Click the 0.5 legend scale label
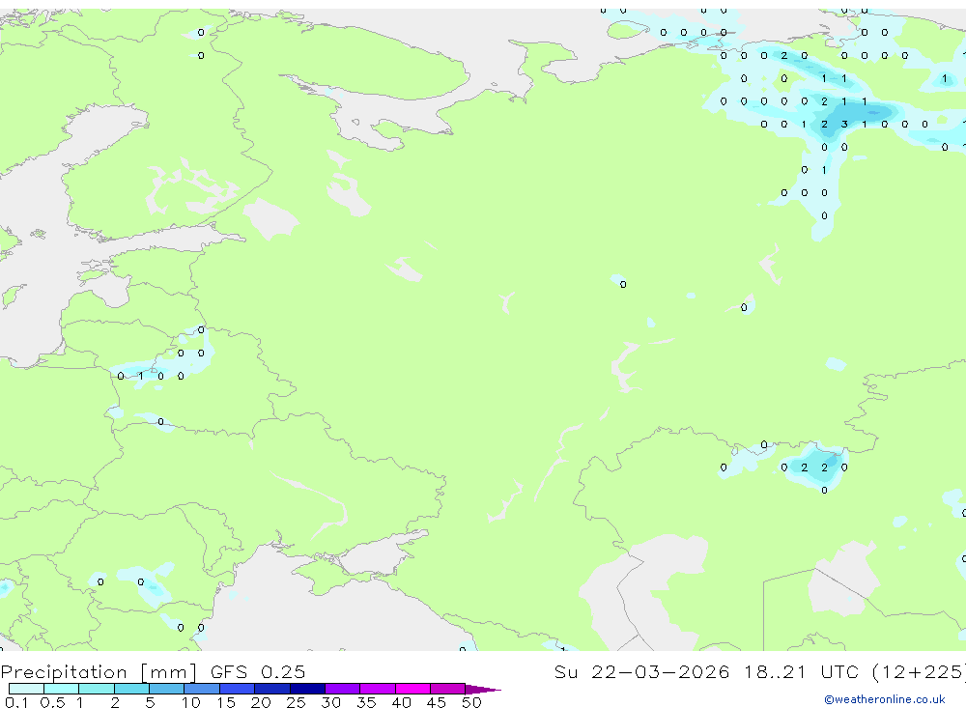The width and height of the screenshot is (966, 708). click(x=52, y=702)
